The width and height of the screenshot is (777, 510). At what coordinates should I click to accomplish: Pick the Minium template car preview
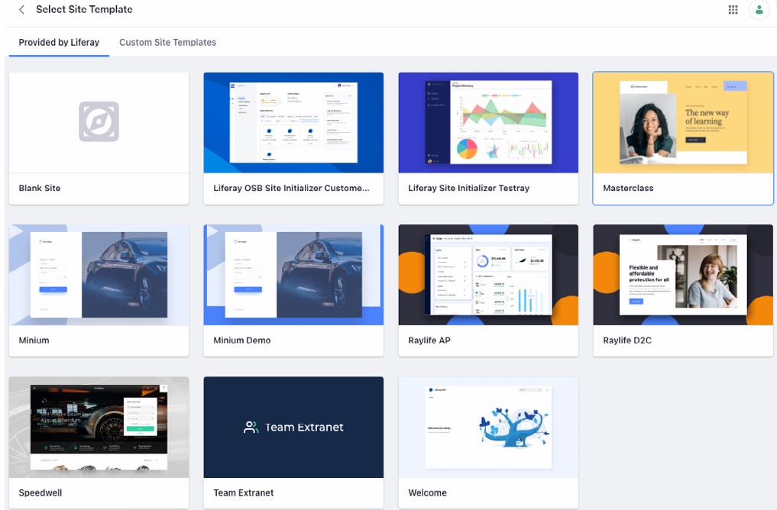99,275
